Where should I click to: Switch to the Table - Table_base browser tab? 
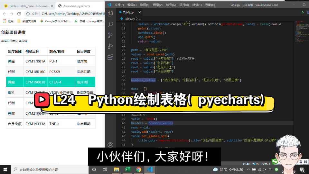click(x=28, y=6)
